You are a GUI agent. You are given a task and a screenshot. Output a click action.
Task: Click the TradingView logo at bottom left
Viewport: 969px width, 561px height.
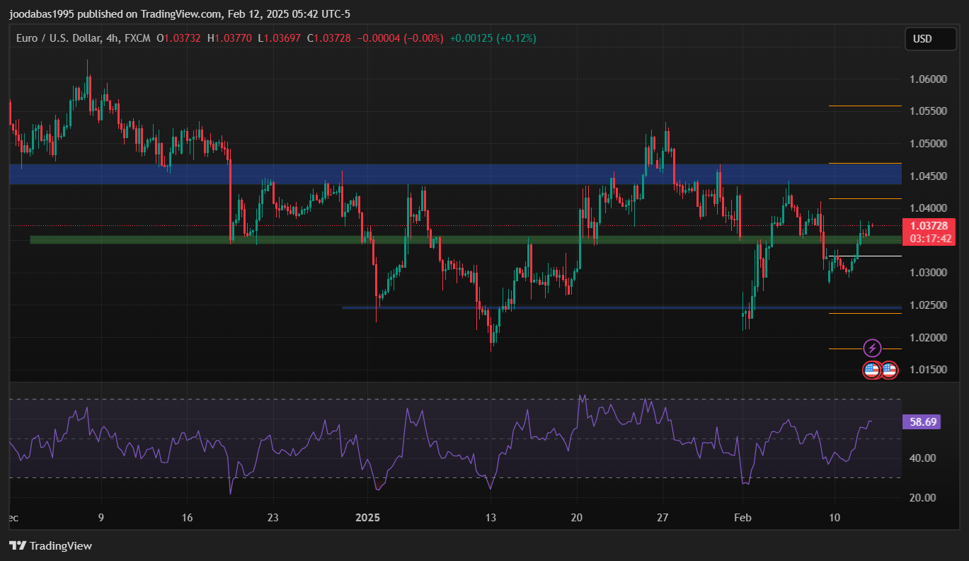pyautogui.click(x=50, y=545)
